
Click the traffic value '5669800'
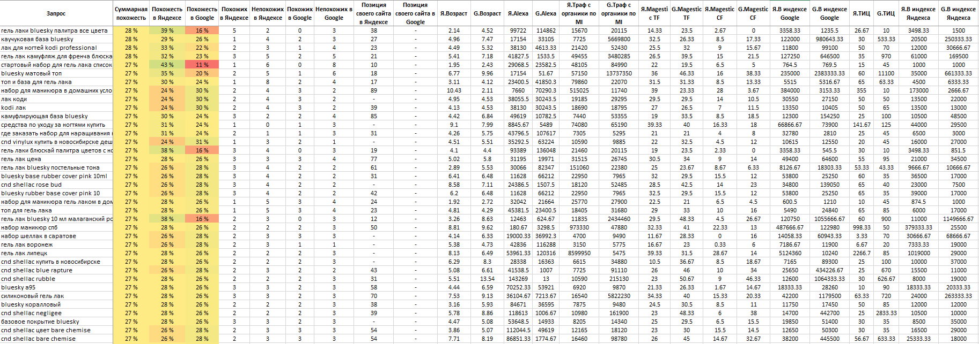[619, 39]
